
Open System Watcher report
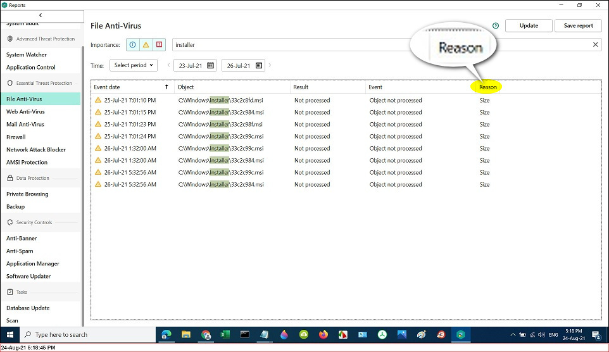(27, 55)
